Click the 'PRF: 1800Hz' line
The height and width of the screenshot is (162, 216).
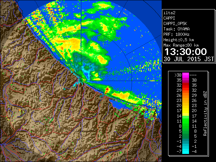[x=177, y=34]
